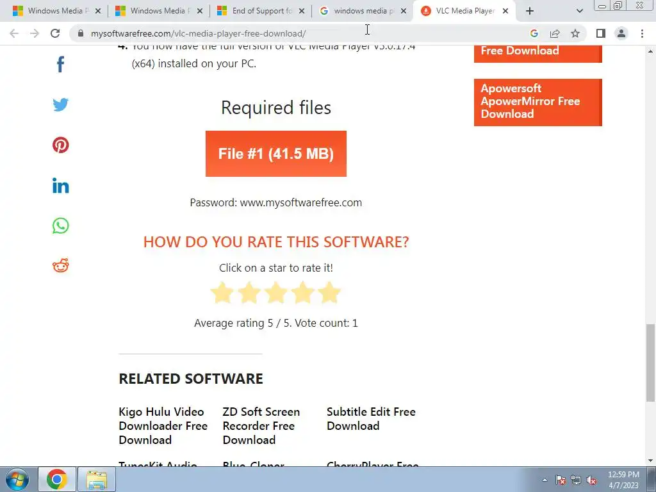Viewport: 656px width, 492px height.
Task: Download File #1 (41.5 MB)
Action: [275, 154]
